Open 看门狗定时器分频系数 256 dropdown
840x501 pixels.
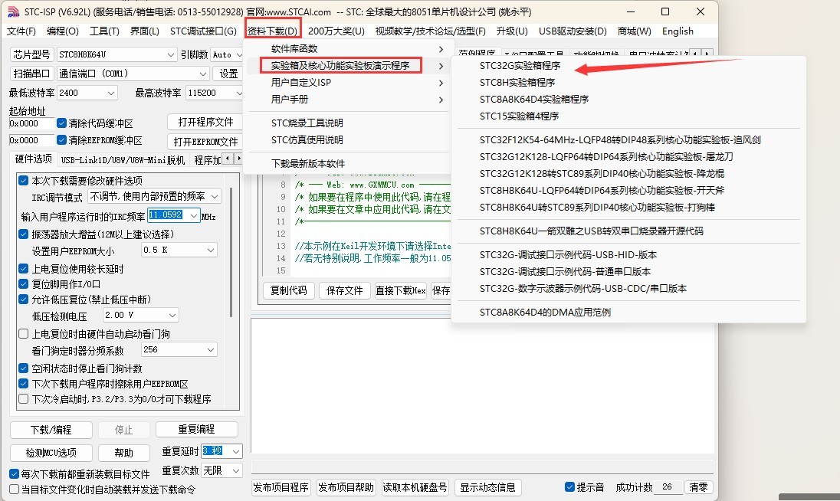tap(179, 349)
